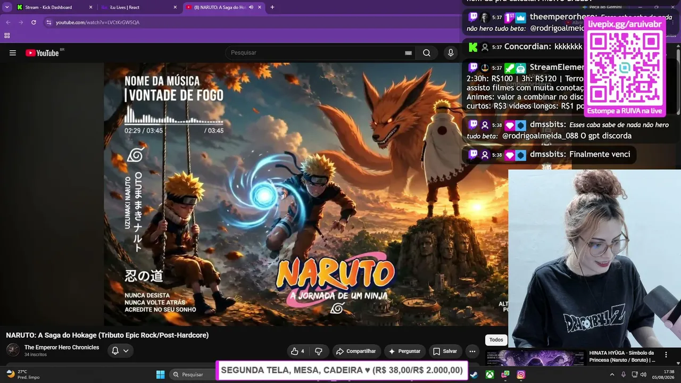Open the weather widget showing 27°C
Viewport: 681px width, 383px height.
pos(22,374)
